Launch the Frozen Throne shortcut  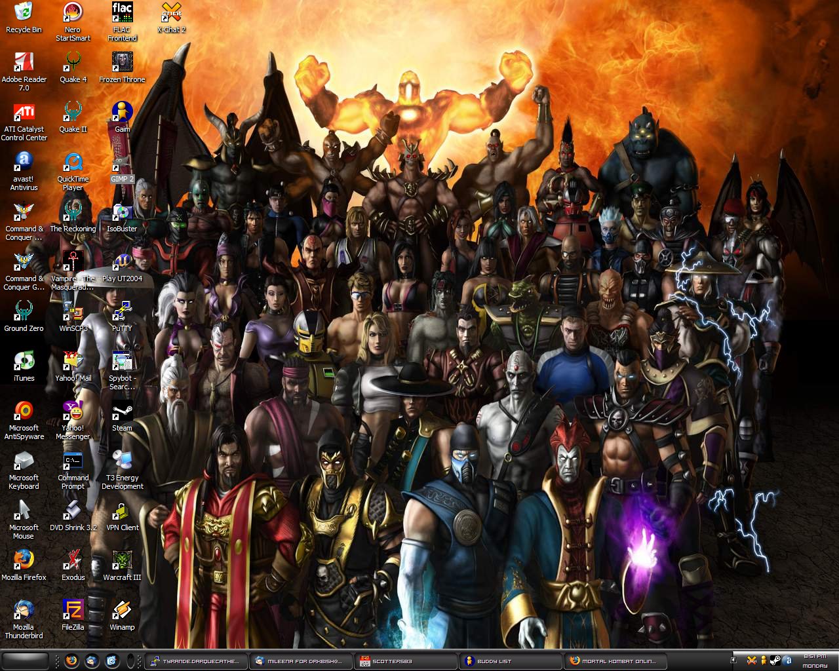tap(122, 67)
